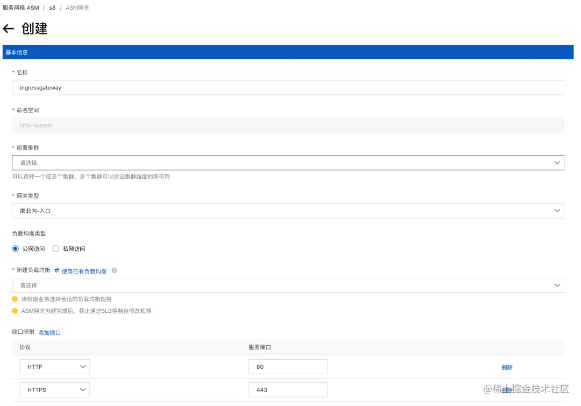Viewport: 581px width, 406px height.
Task: Click the 服务端口 column header
Action: point(259,347)
